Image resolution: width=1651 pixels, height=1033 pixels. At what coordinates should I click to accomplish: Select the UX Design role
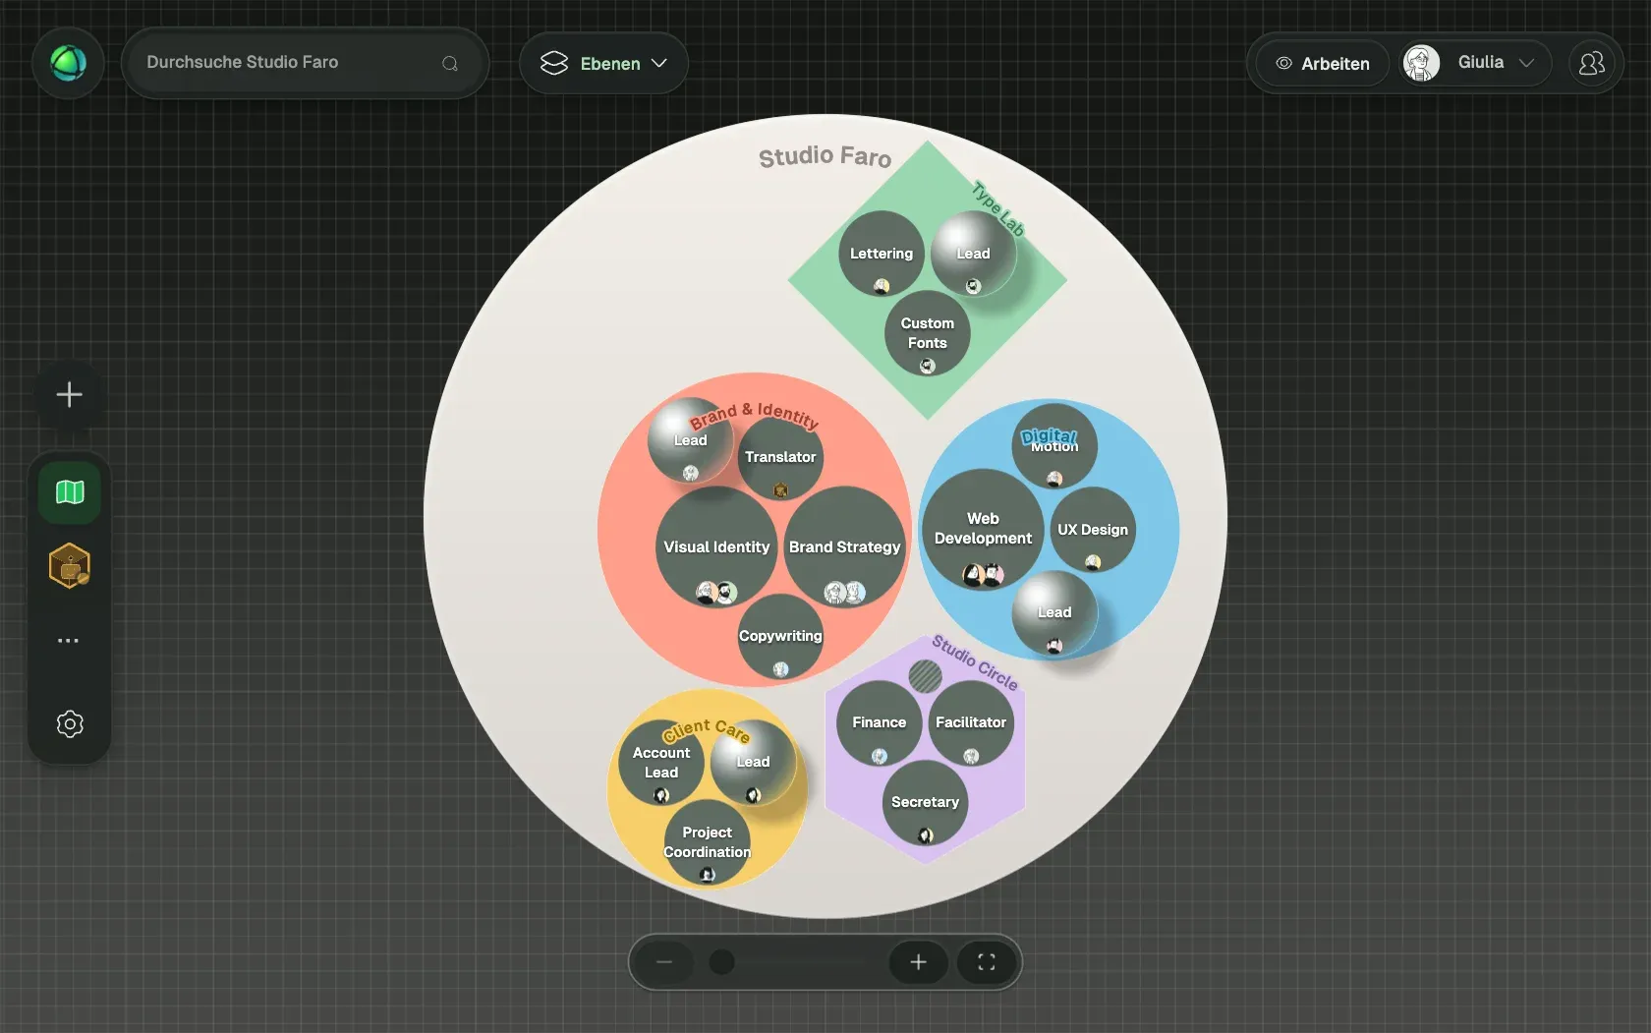1093,529
